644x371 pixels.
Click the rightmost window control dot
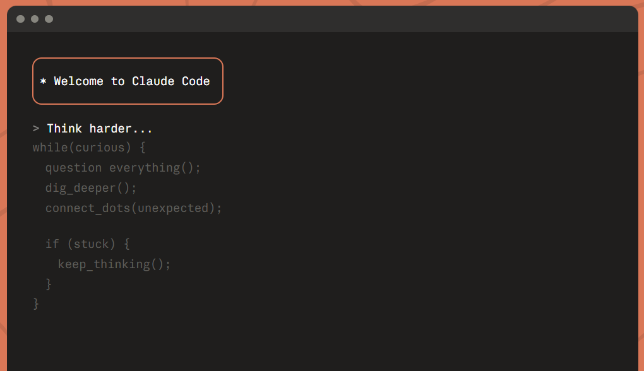(49, 19)
